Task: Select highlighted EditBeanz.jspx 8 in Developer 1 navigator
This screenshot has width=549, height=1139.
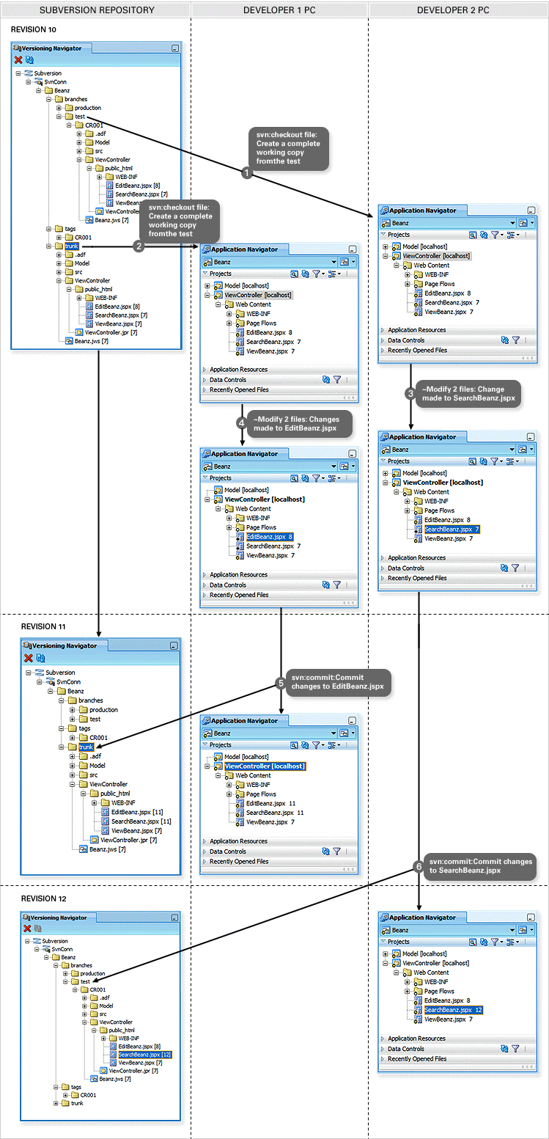Action: pos(270,537)
